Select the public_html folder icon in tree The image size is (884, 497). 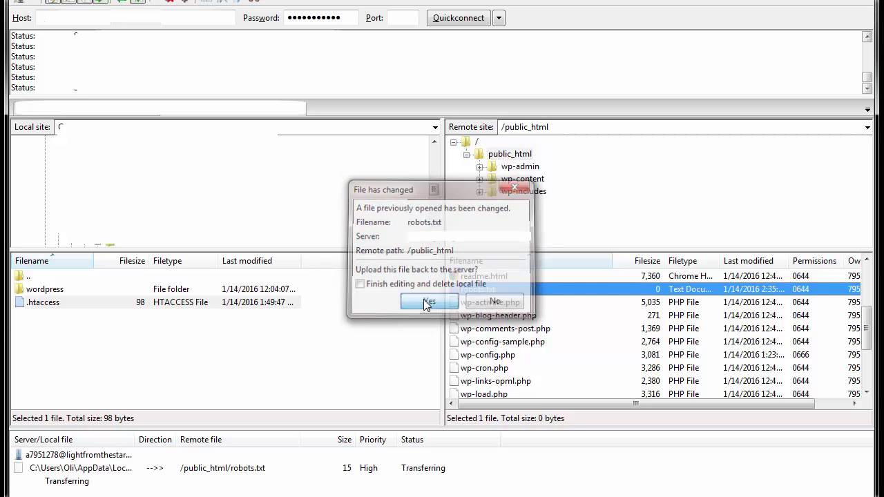(479, 154)
